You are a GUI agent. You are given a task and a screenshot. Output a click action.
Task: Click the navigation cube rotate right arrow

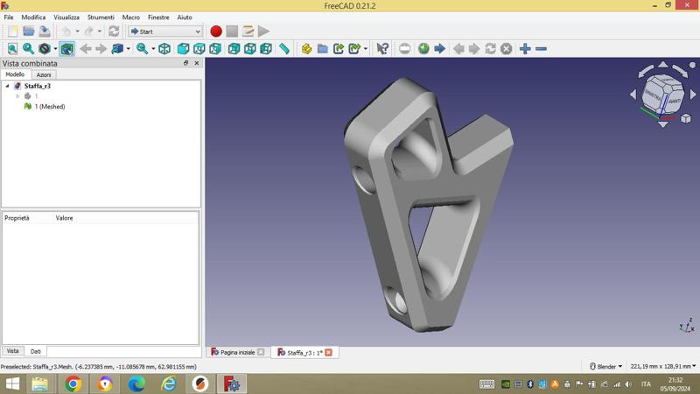(x=693, y=95)
